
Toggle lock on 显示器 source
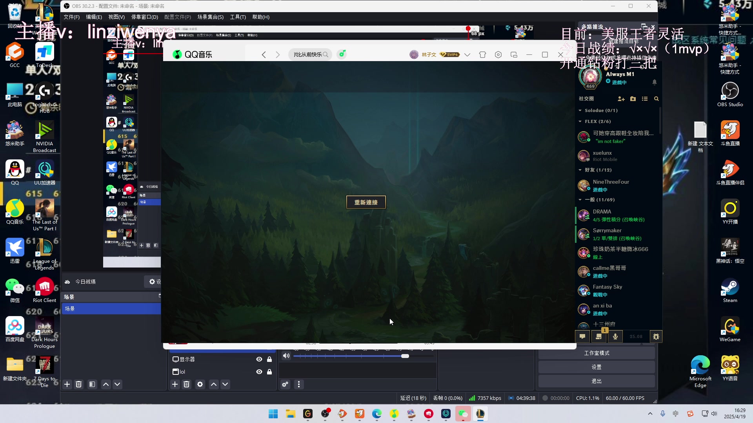(269, 359)
